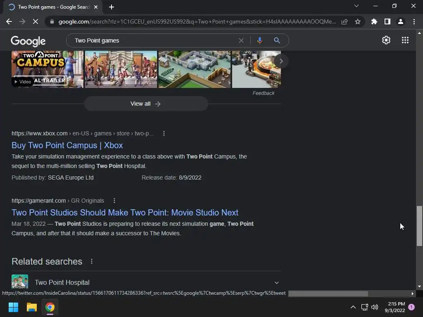Click horizontal scrollbar right arrow
Viewport: 423px width, 317px height.
coord(413,293)
